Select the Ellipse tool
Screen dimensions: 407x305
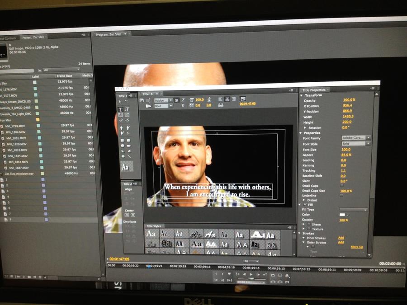point(123,156)
